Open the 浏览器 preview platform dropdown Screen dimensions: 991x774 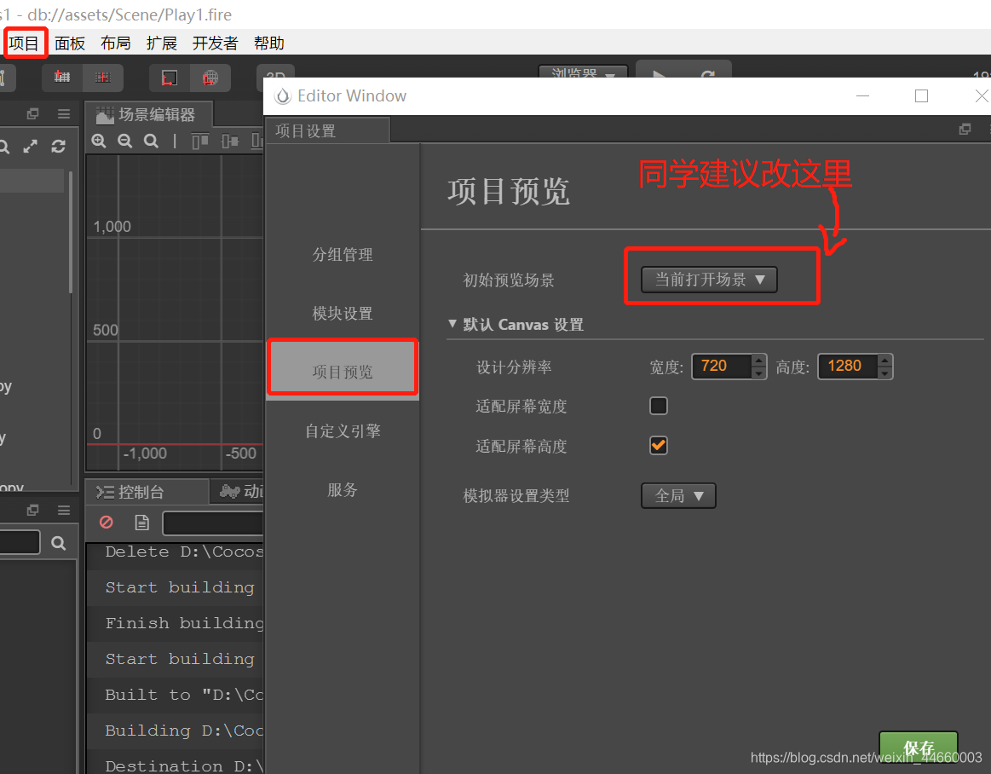583,72
